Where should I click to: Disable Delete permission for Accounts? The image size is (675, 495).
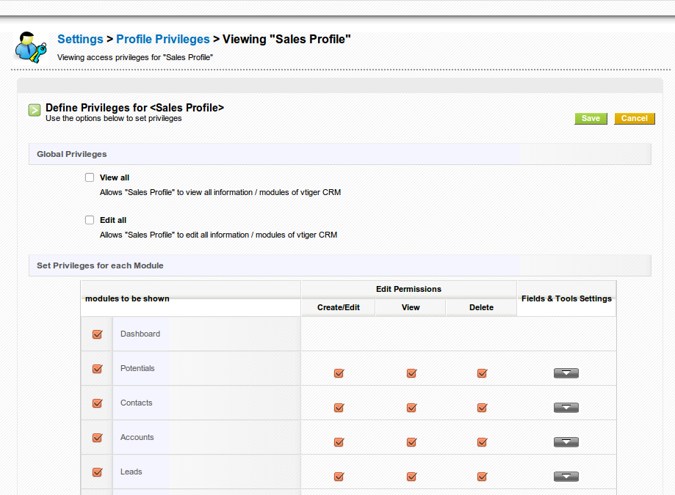[482, 442]
